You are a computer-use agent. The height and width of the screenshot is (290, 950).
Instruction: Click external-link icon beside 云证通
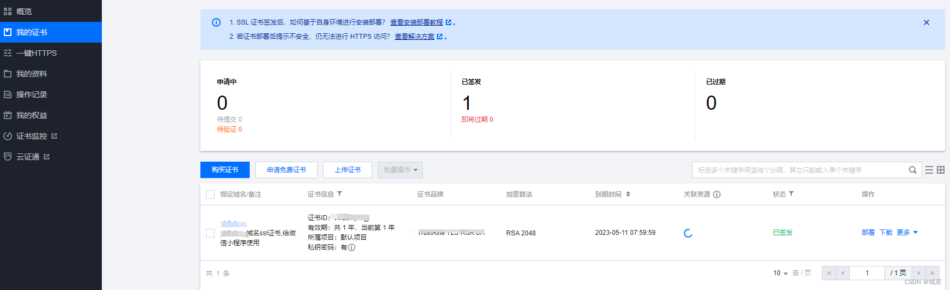click(x=47, y=157)
